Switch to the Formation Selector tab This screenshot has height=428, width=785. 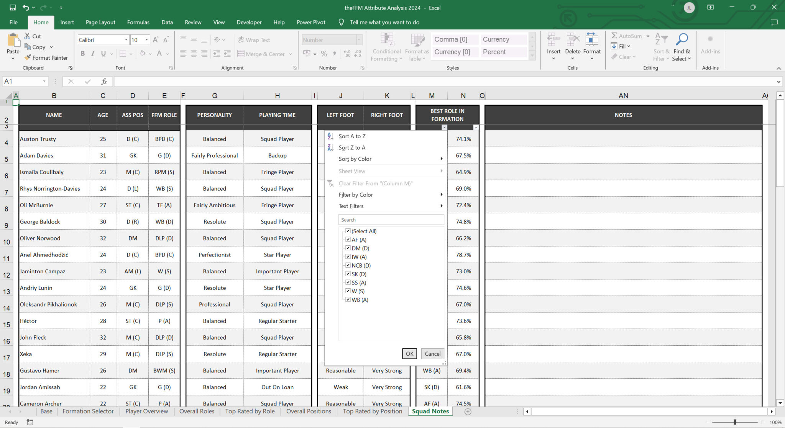click(x=88, y=411)
